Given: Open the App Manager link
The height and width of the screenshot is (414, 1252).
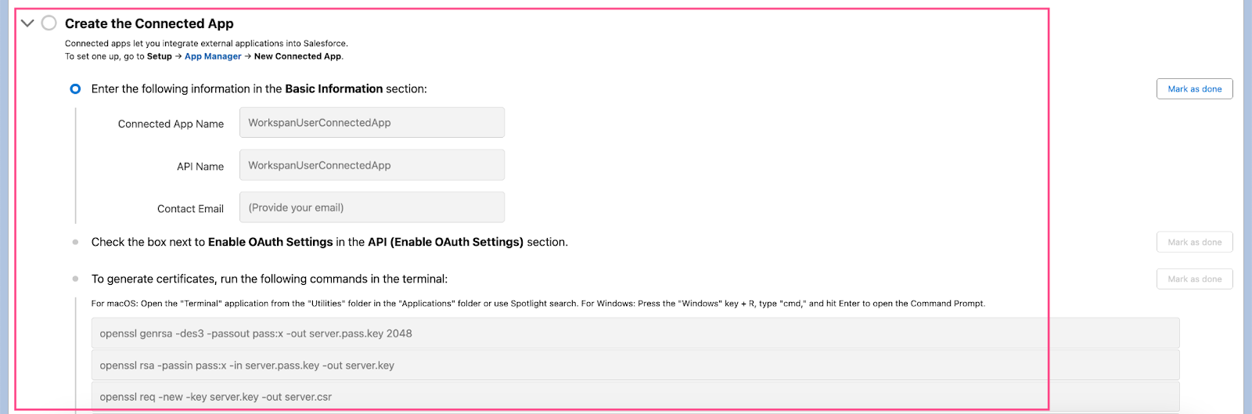Looking at the screenshot, I should pos(213,56).
